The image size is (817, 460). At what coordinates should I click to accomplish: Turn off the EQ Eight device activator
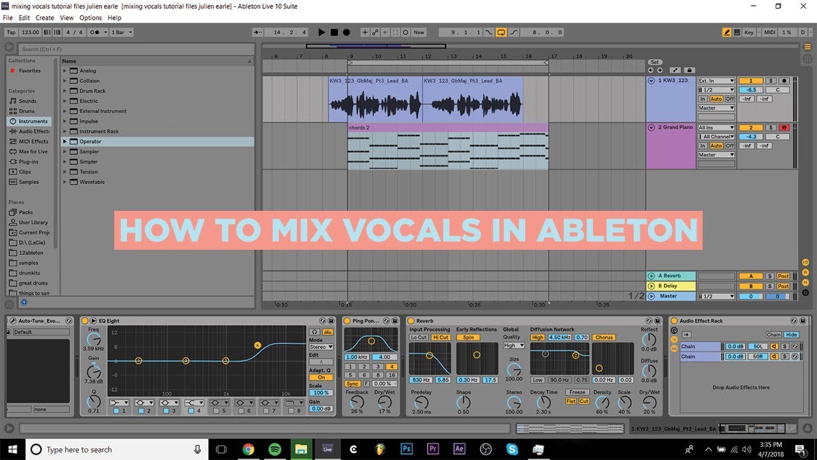pos(85,321)
